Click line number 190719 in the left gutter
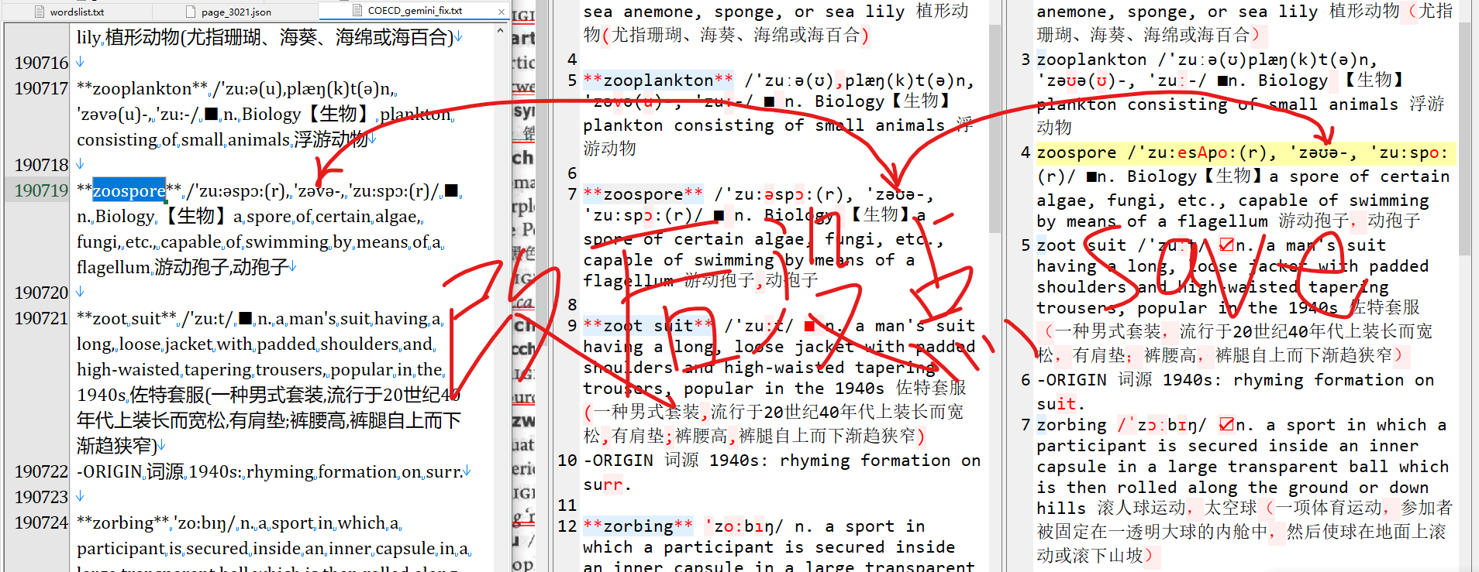Viewport: 1479px width, 572px height. click(x=41, y=190)
